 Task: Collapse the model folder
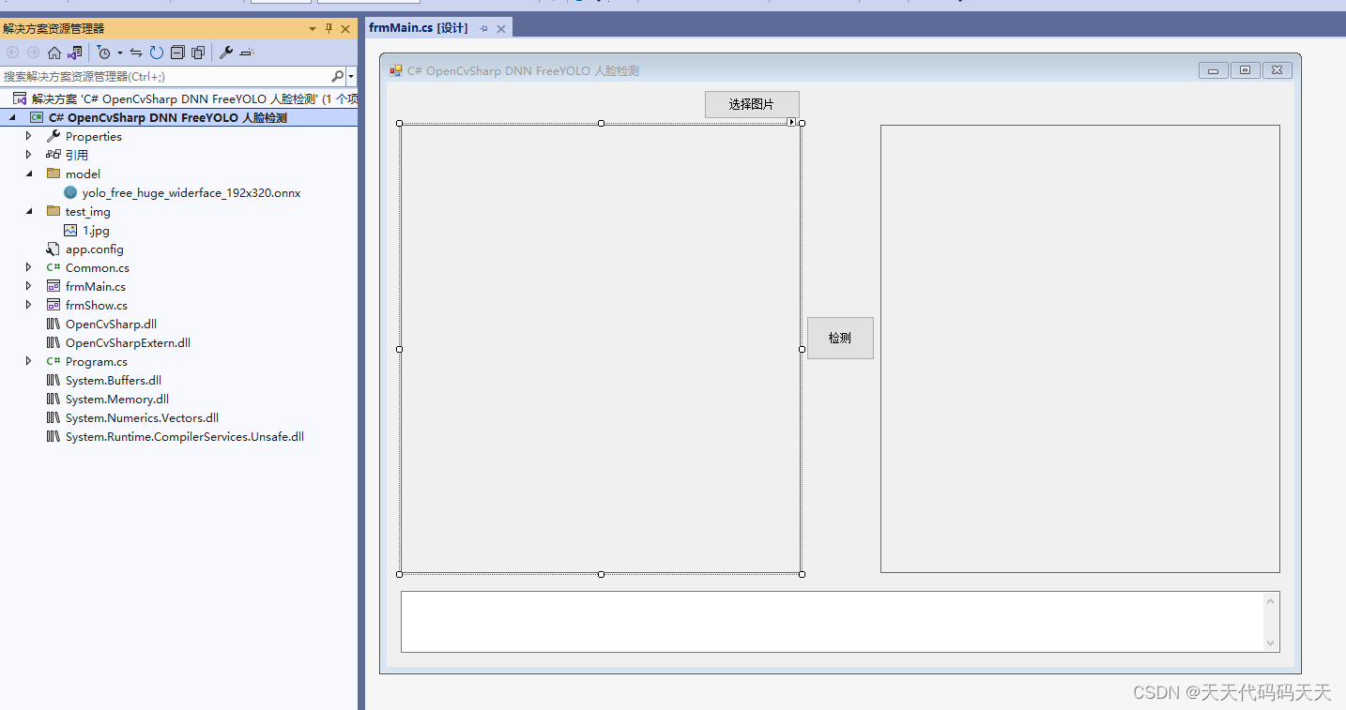28,174
